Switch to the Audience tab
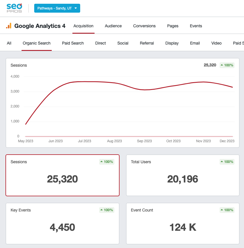Viewport: 244px width, 248px height. tap(113, 26)
